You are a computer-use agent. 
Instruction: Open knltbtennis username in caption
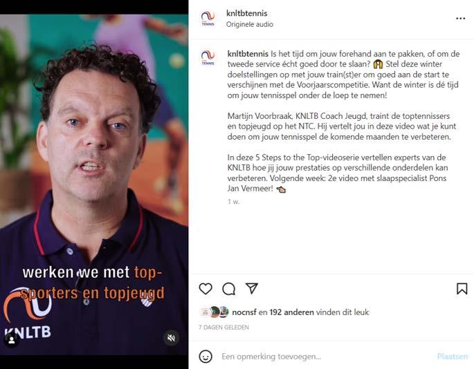click(248, 54)
